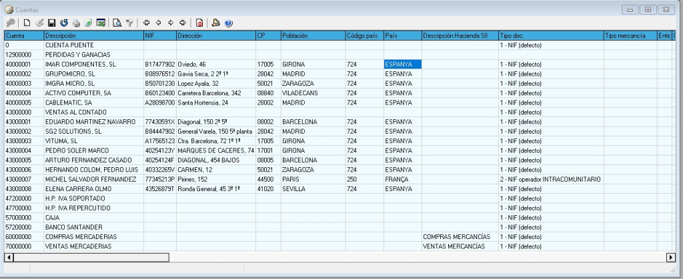Select address General Varela, 150 5ª planta
The height and width of the screenshot is (279, 683).
[x=216, y=131]
